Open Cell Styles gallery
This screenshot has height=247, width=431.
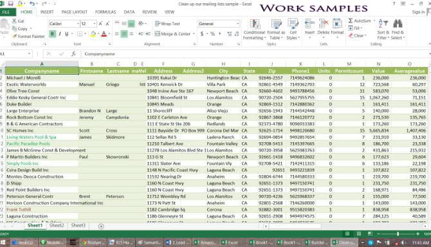293,30
